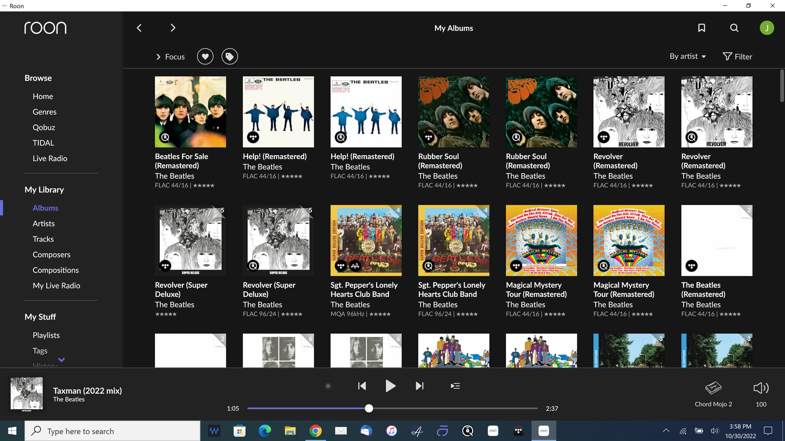Click the Chord Mojo 2 zone icon

click(x=713, y=388)
